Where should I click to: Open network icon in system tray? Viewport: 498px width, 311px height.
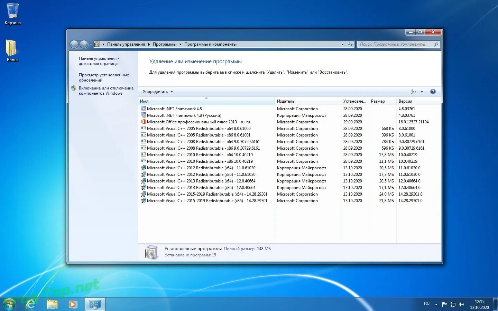[453, 304]
